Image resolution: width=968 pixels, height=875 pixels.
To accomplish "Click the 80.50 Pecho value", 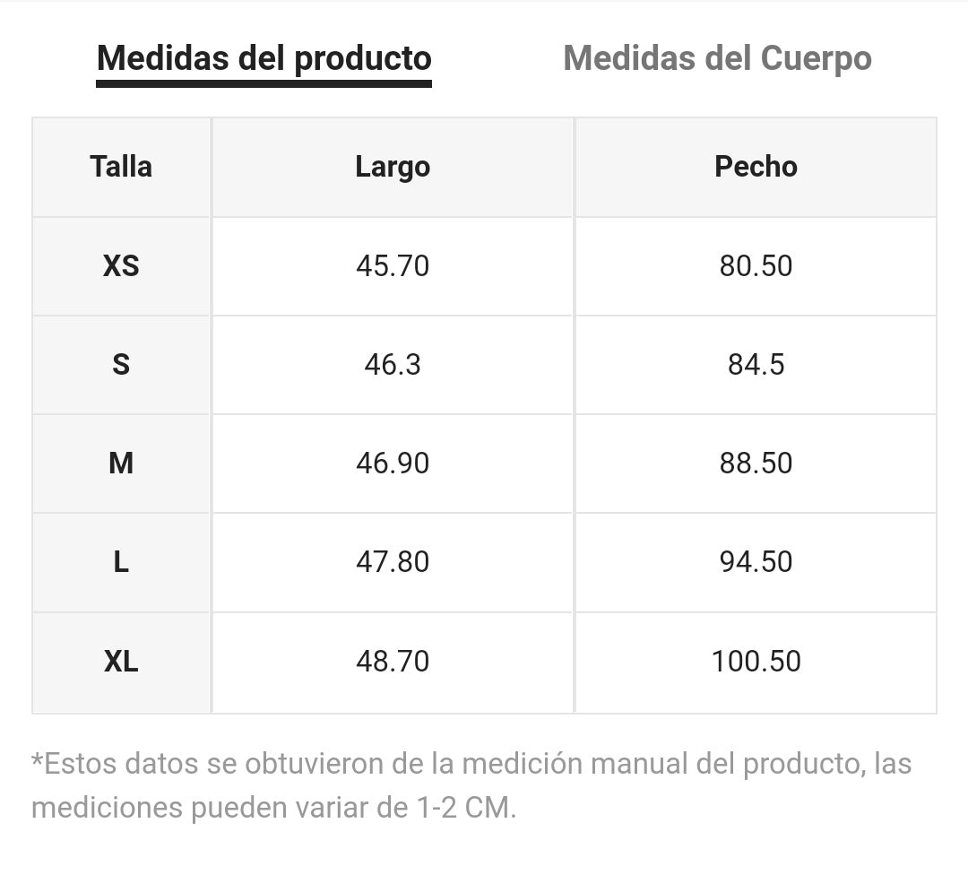I will (756, 266).
